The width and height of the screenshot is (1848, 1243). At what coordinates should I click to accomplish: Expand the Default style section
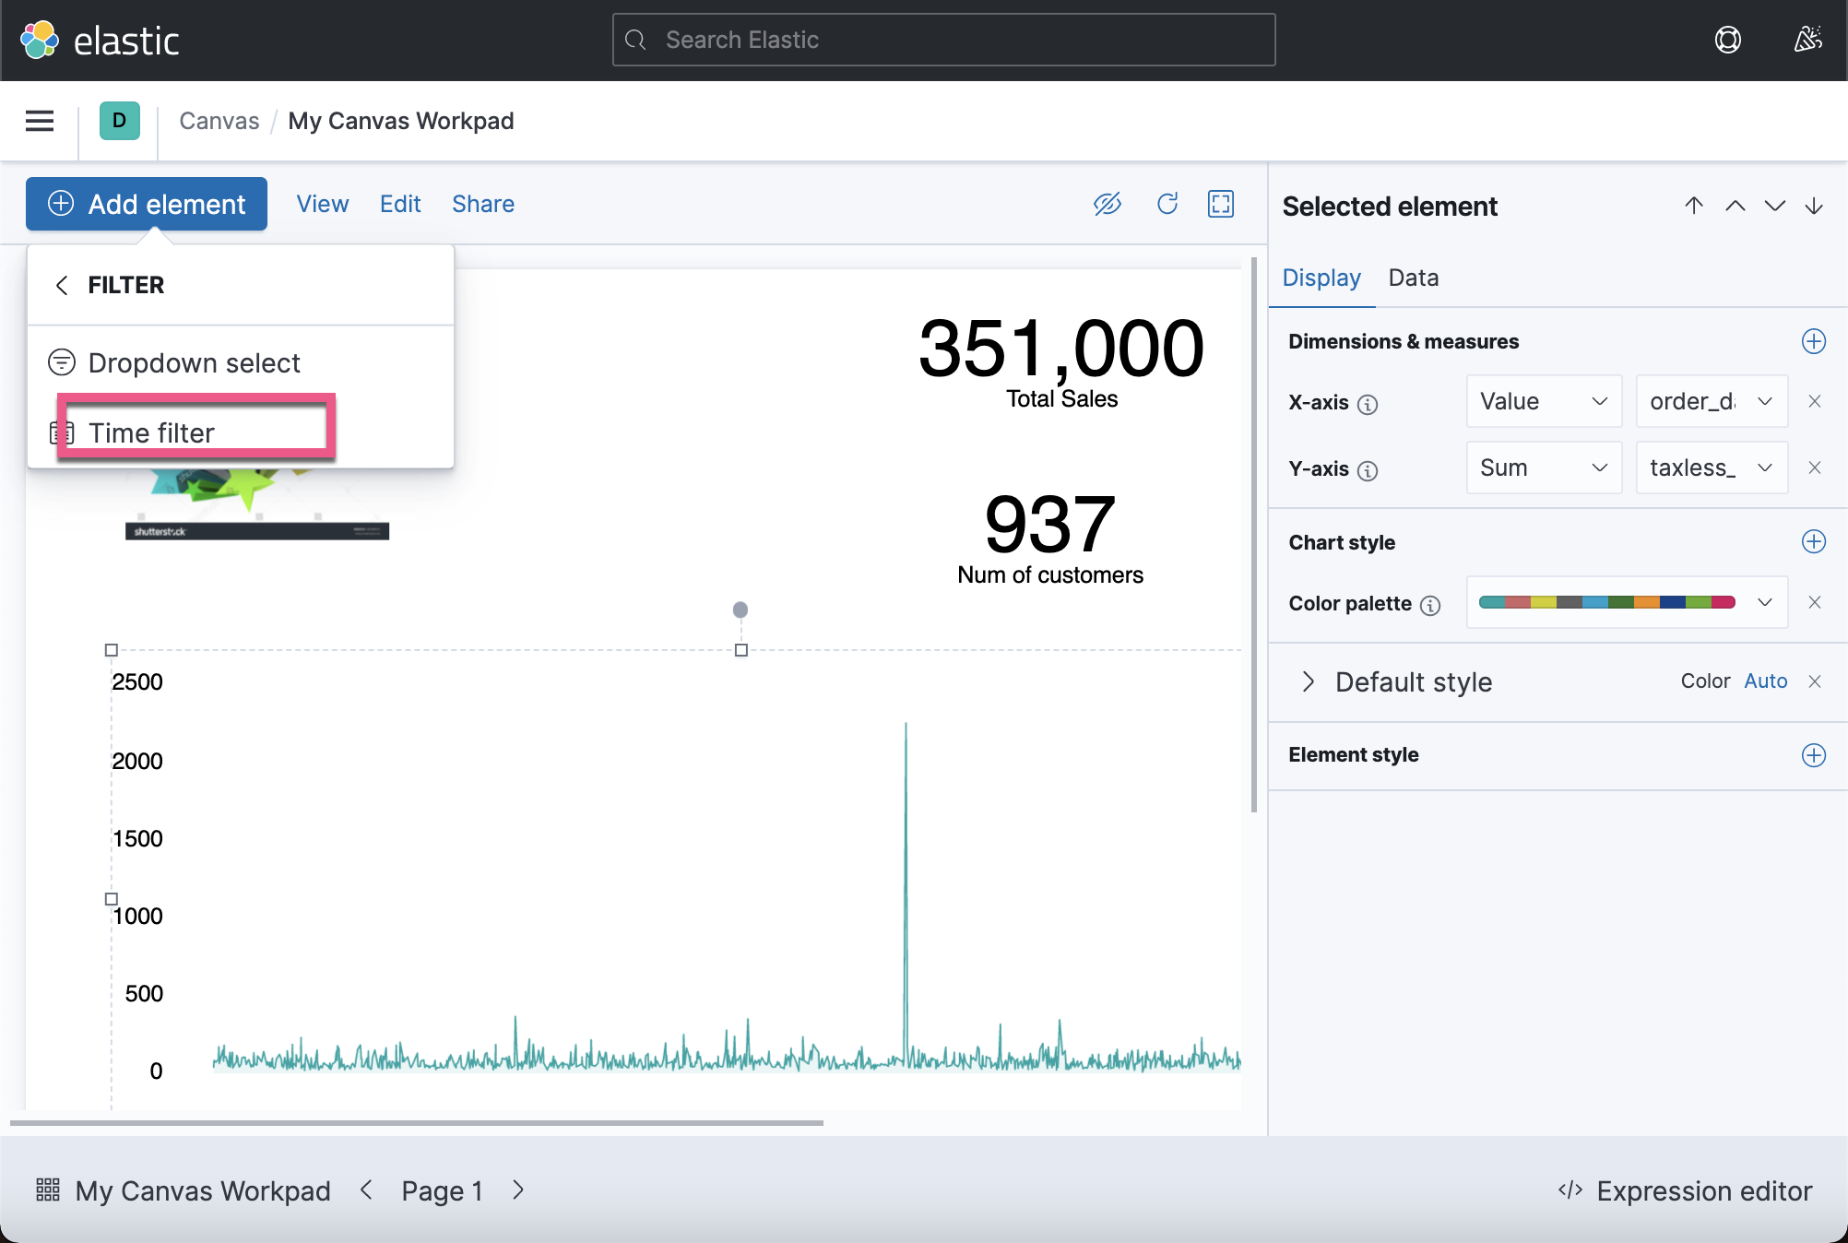[x=1308, y=681]
